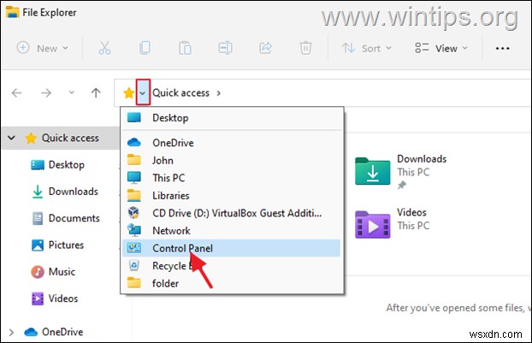Image resolution: width=532 pixels, height=343 pixels.
Task: Click the Videos icon in navigation pane
Action: pos(38,299)
